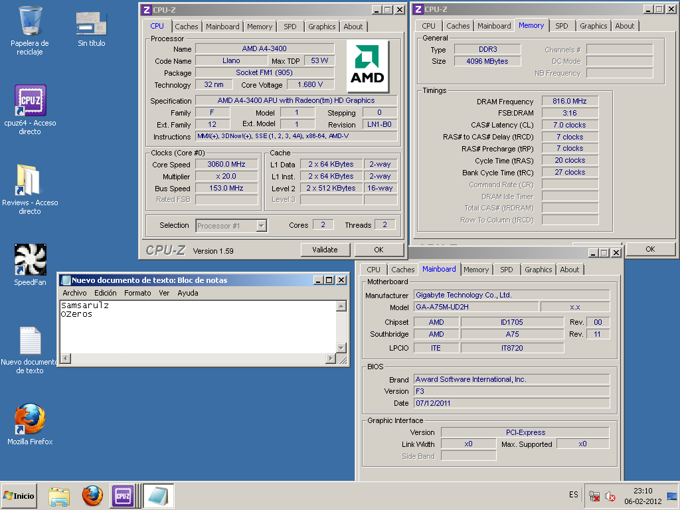
Task: Open SPD tab in Memory window
Action: [x=562, y=26]
